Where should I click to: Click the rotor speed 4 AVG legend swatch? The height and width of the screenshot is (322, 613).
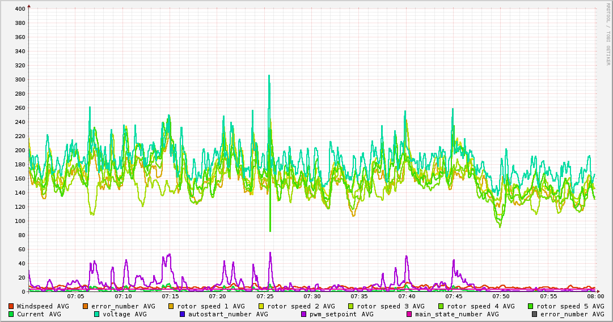(x=441, y=306)
